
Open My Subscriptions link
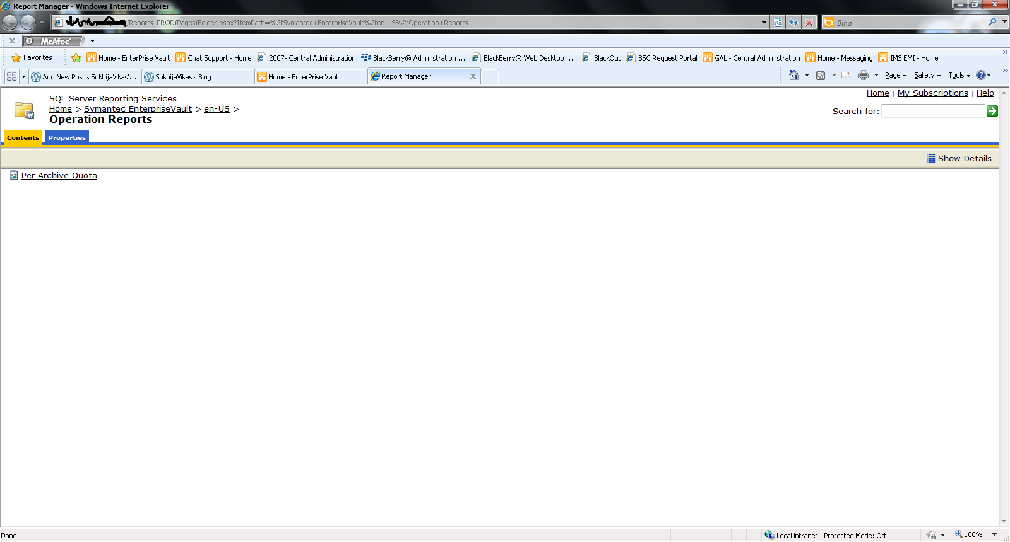[x=932, y=93]
